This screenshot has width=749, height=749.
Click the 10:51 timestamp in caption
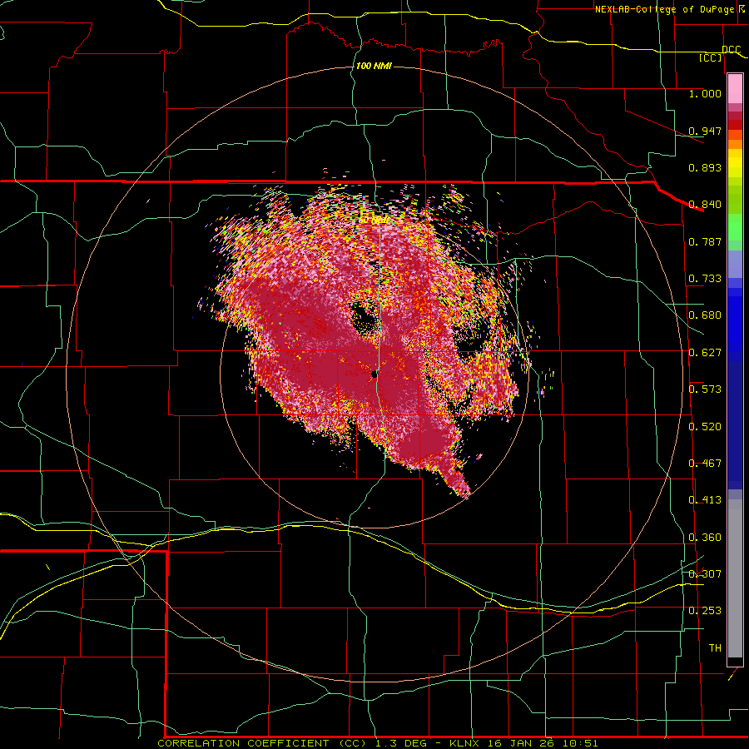click(581, 743)
